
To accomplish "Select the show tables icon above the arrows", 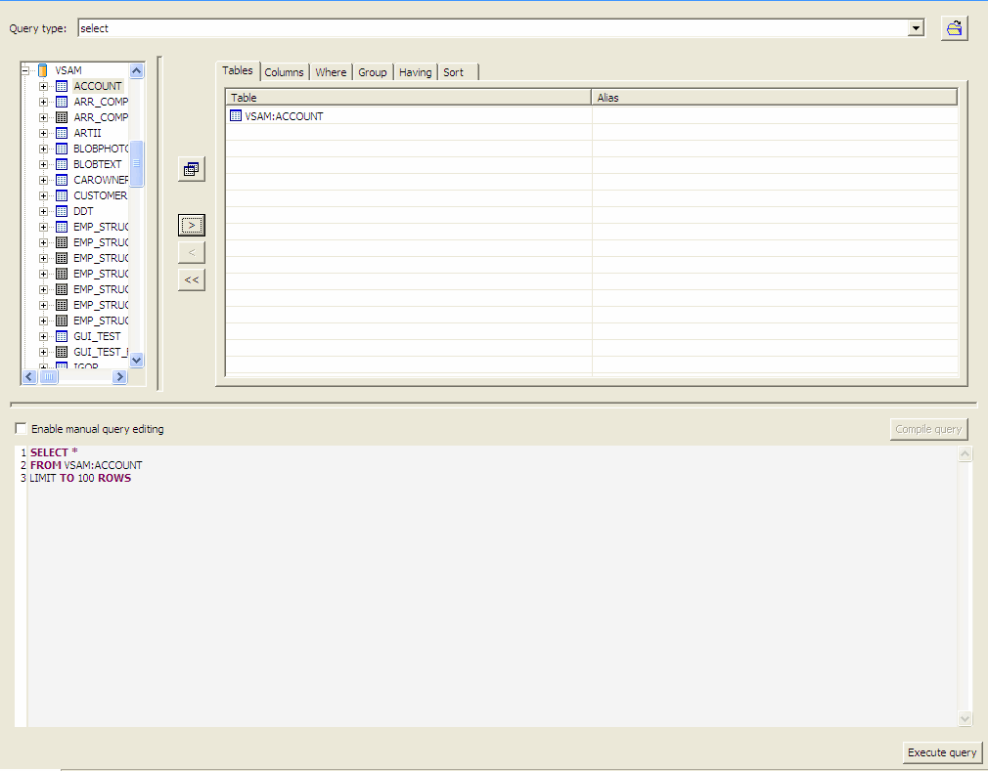I will click(191, 167).
